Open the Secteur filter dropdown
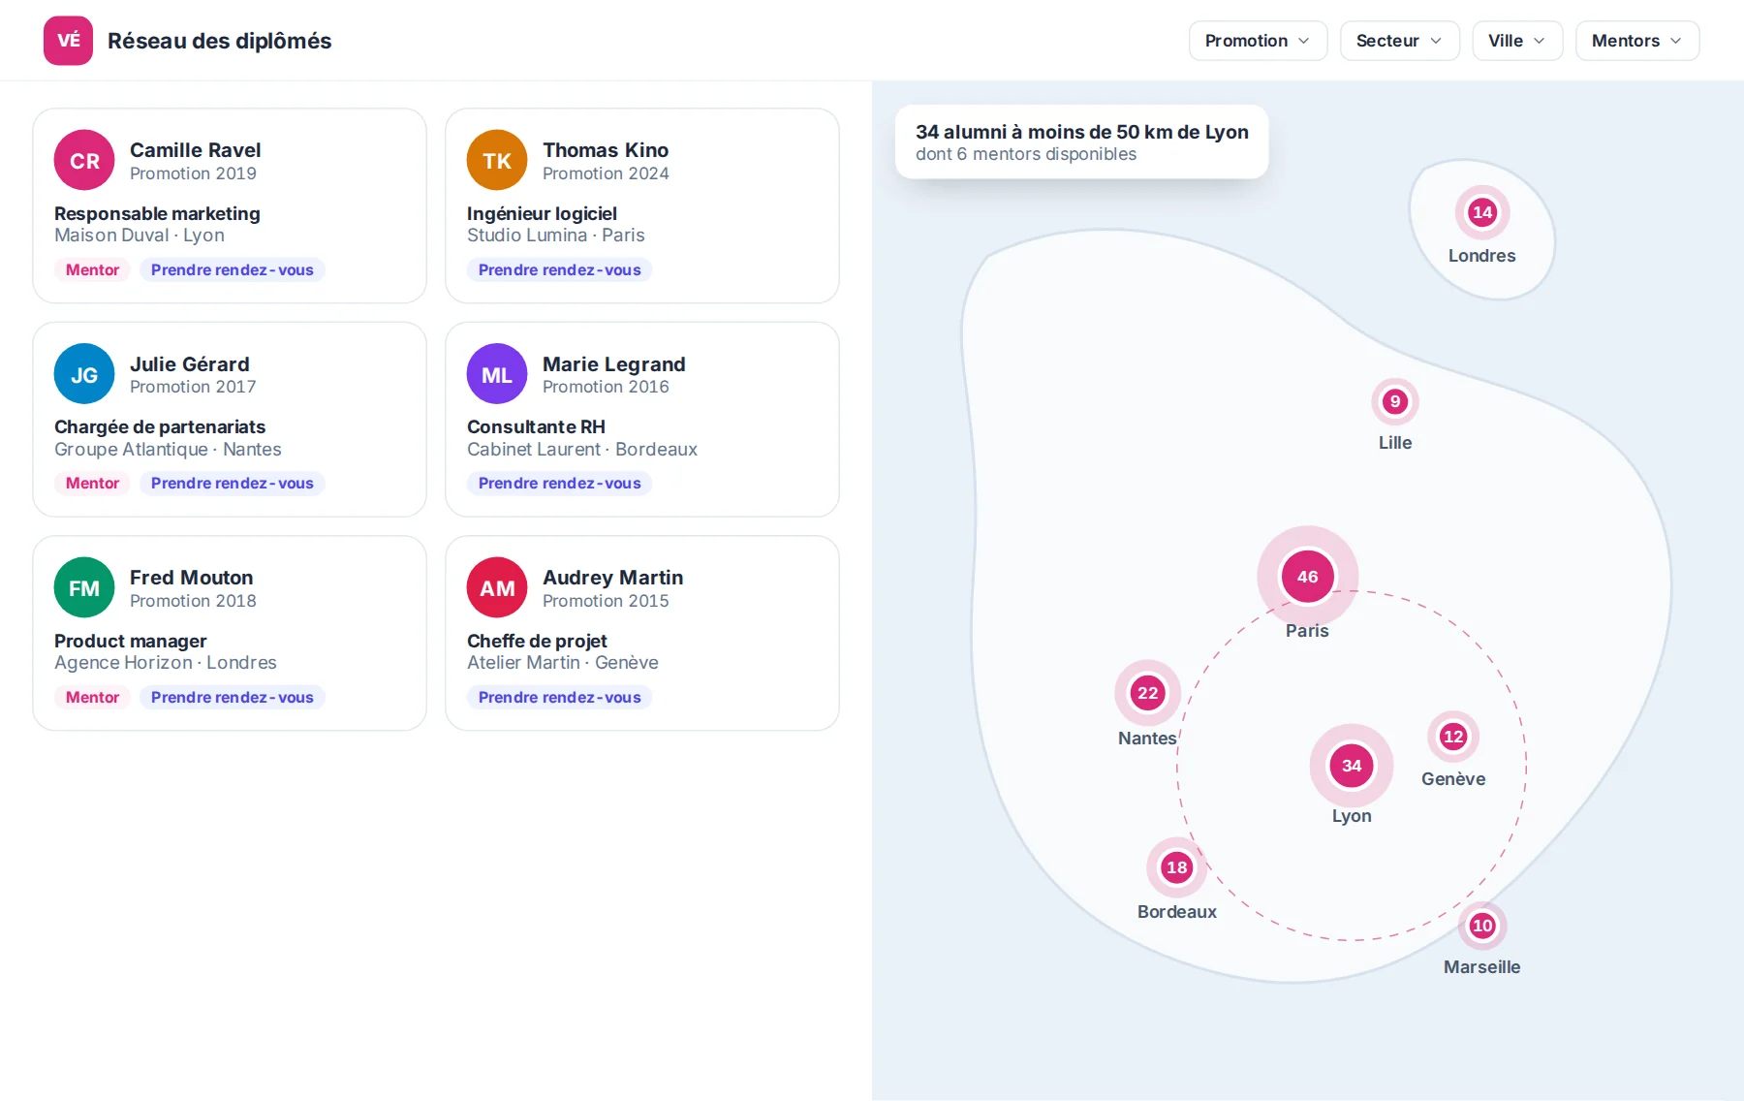 pyautogui.click(x=1399, y=41)
